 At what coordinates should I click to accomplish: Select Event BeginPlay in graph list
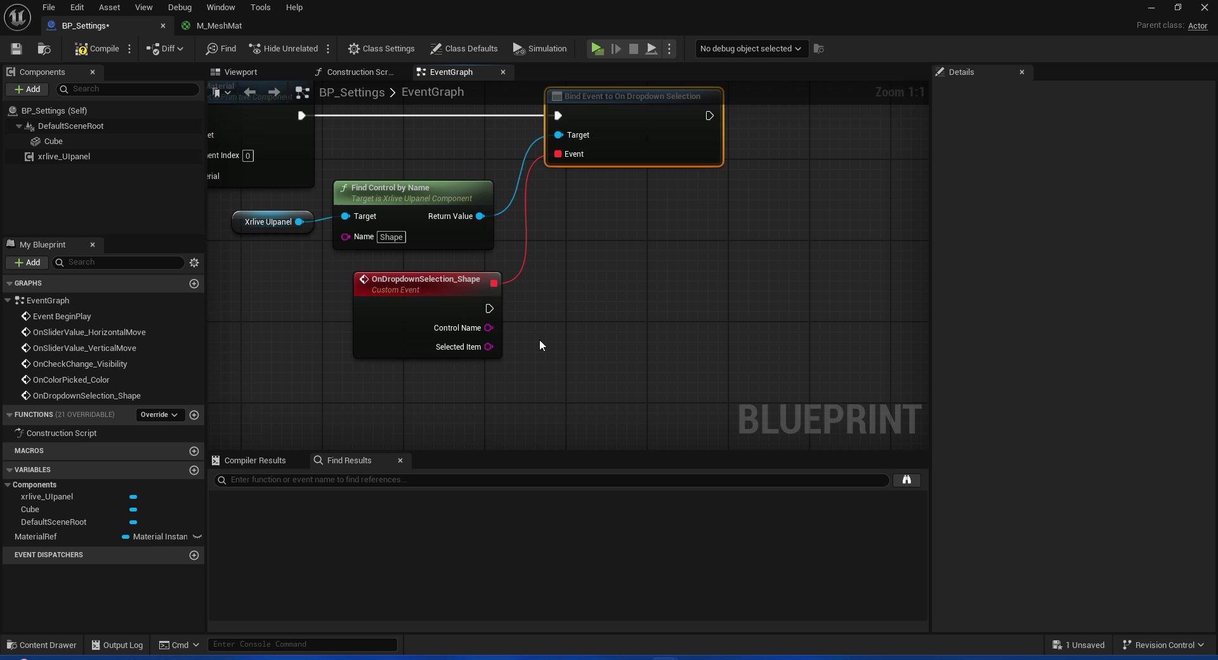point(62,317)
